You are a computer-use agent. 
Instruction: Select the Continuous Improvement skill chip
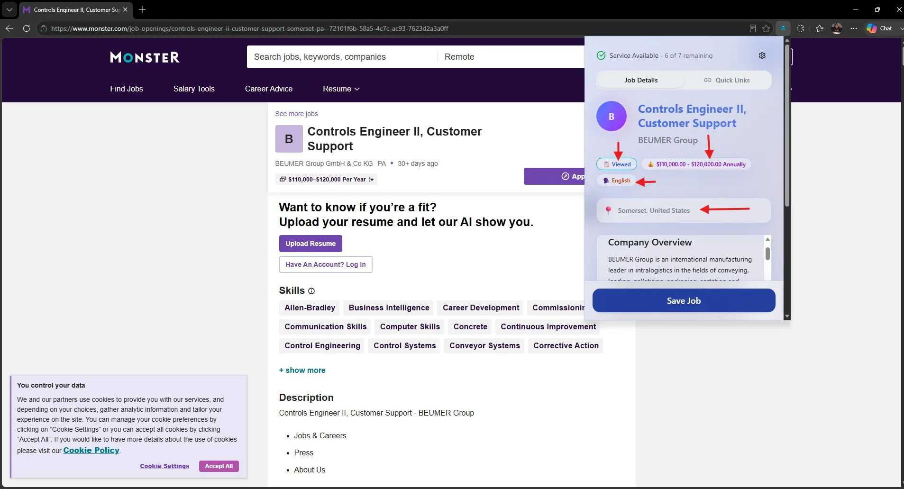(x=548, y=326)
